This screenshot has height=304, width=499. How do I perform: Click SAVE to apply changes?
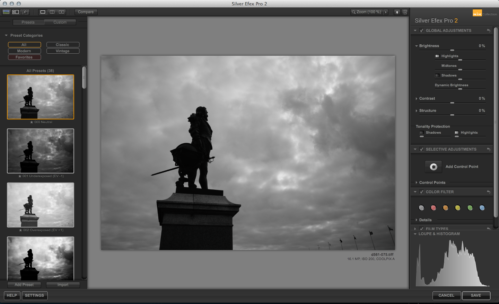coord(476,295)
